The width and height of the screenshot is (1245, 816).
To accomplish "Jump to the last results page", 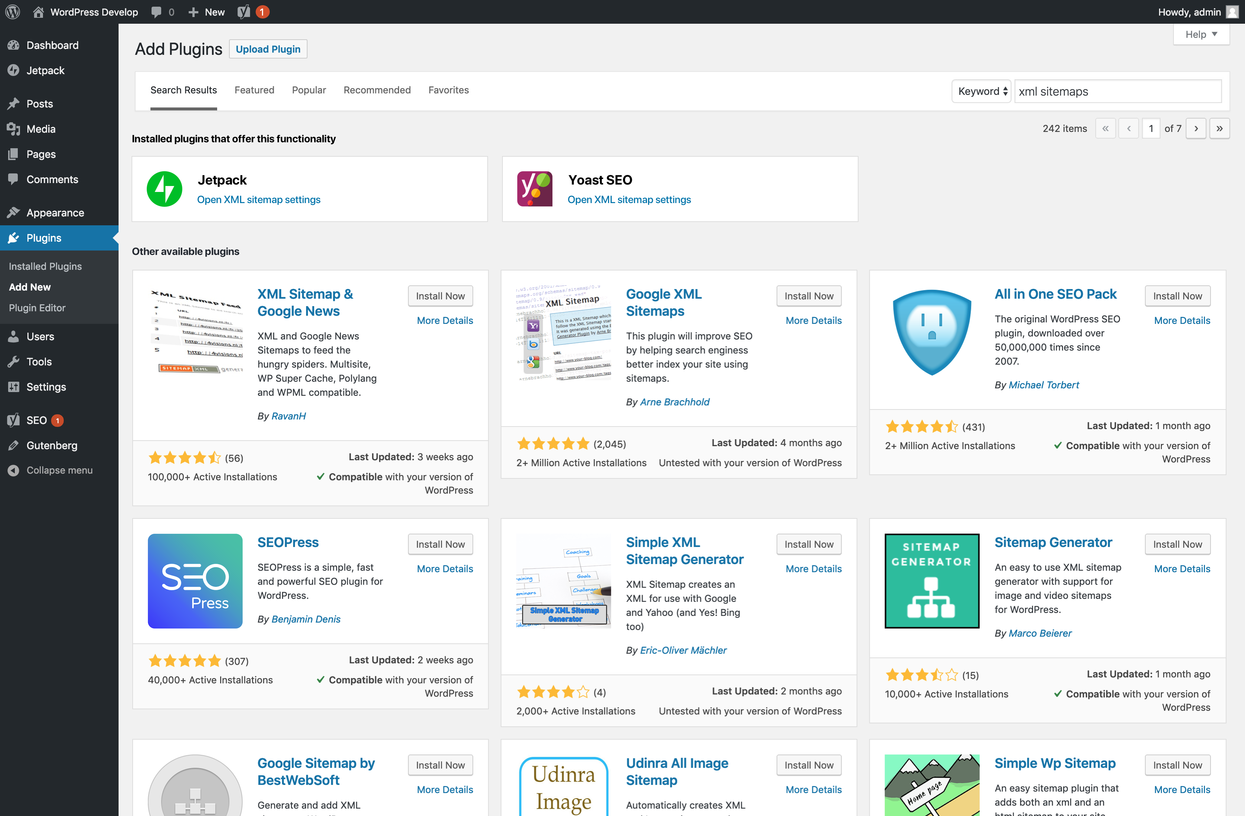I will pos(1219,129).
